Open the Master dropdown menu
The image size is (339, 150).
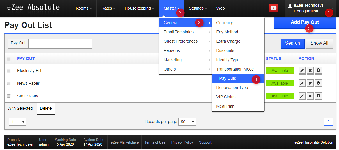click(171, 8)
